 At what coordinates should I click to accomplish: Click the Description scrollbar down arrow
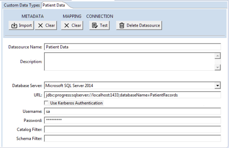pyautogui.click(x=218, y=67)
